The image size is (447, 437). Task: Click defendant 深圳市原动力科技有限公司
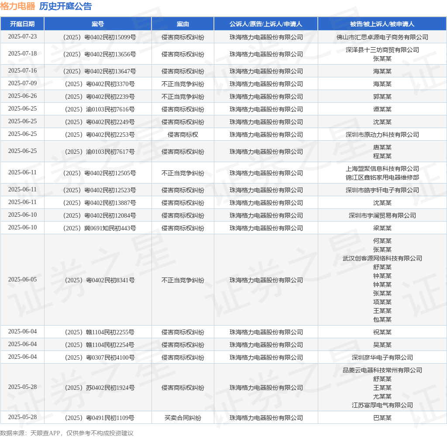pyautogui.click(x=382, y=135)
